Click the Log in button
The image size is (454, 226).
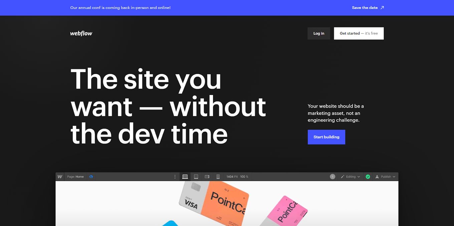pos(319,33)
